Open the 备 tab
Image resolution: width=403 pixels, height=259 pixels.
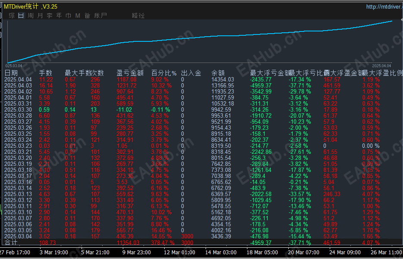87,16
